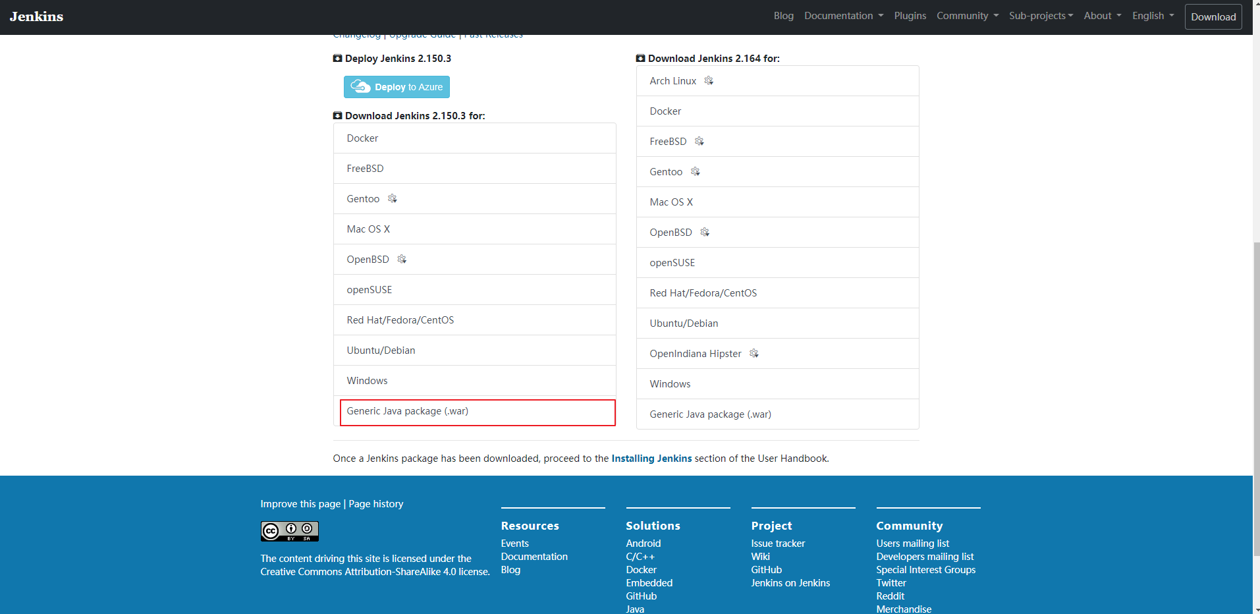Expand the Documentation dropdown menu
The image size is (1260, 614).
(x=844, y=16)
